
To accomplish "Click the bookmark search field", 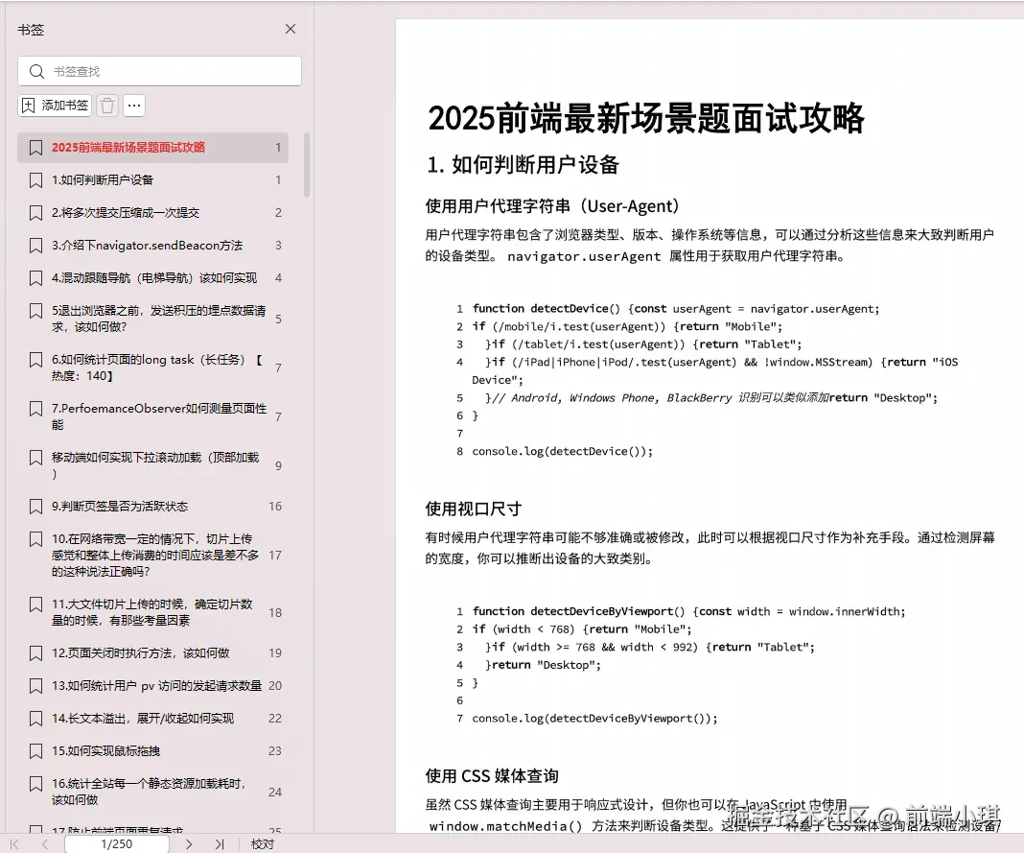I will [x=159, y=71].
